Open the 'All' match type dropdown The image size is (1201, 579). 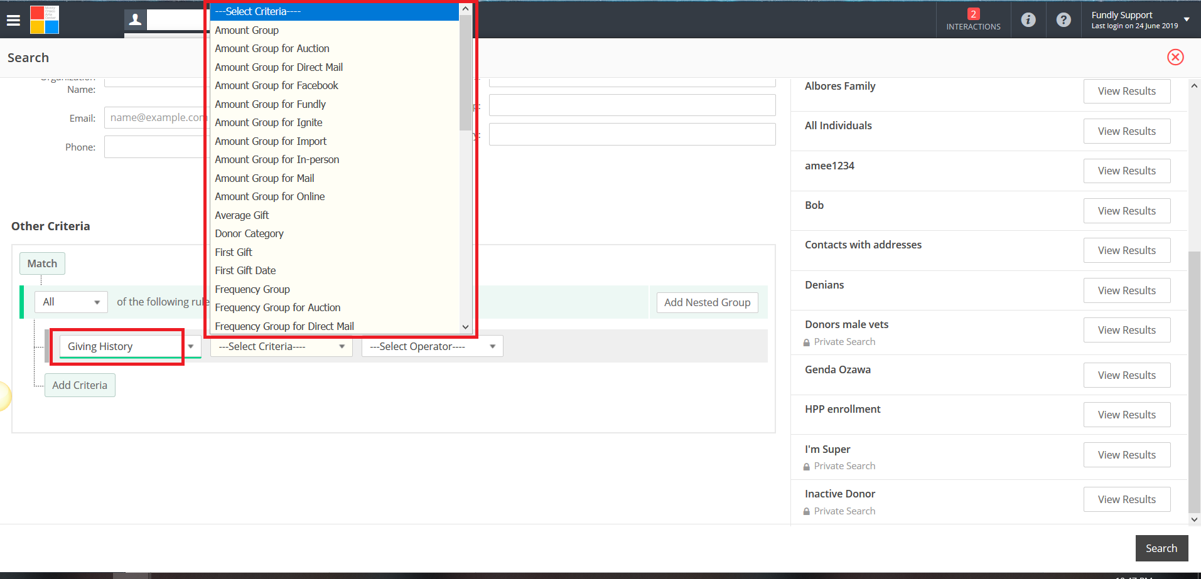pos(71,302)
